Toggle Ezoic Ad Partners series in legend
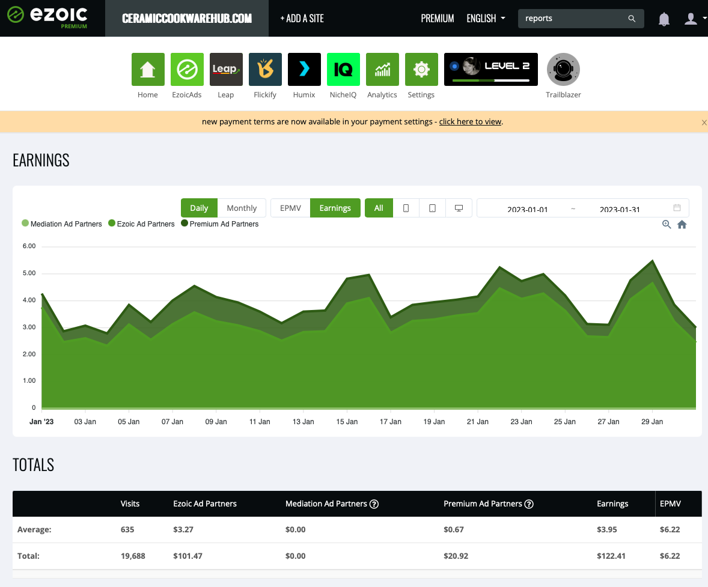708x587 pixels. tap(141, 224)
